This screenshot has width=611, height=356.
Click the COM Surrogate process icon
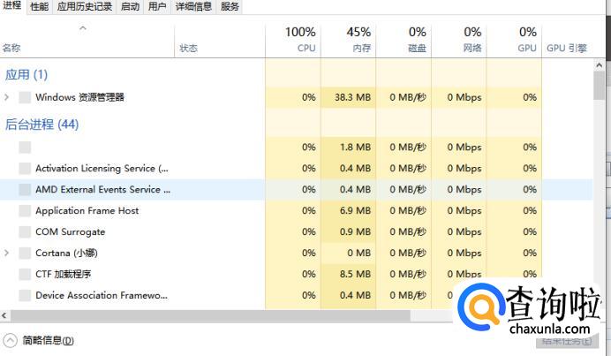coord(25,232)
